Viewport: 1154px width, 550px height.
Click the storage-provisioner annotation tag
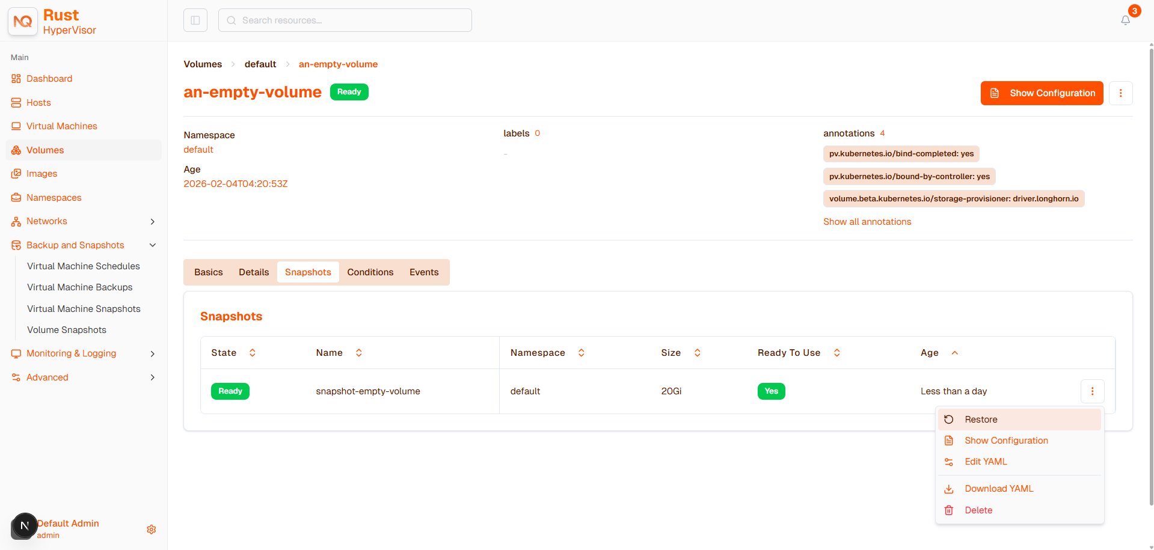[x=954, y=199]
